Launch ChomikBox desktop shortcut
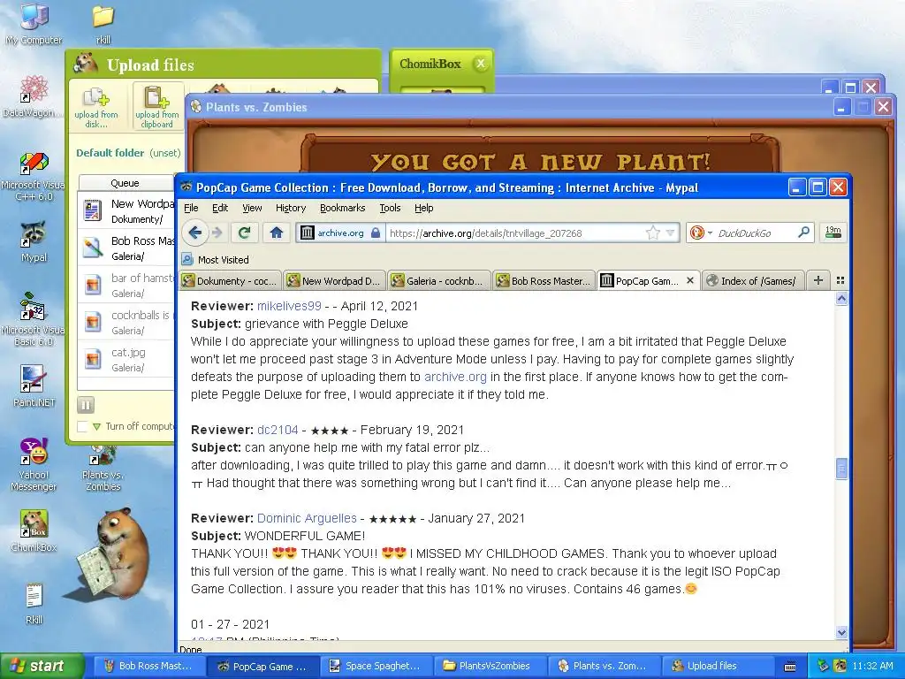The image size is (905, 679). click(x=34, y=531)
